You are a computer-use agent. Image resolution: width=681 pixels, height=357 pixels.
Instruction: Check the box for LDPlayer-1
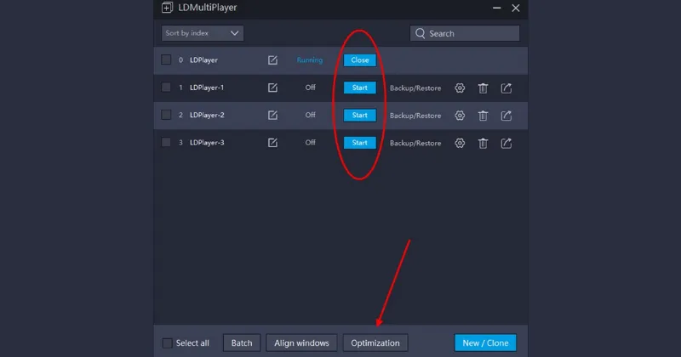[166, 88]
